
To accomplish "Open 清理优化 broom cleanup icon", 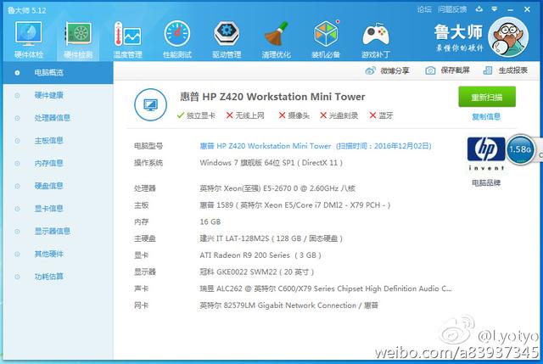I will [276, 39].
